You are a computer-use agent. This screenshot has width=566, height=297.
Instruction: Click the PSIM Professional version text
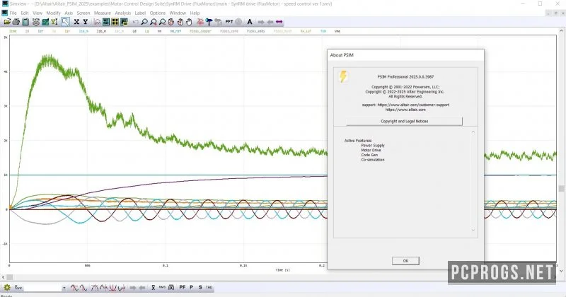[x=405, y=77]
